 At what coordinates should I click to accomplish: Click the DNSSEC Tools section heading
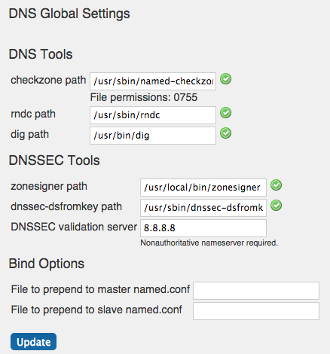coord(54,160)
